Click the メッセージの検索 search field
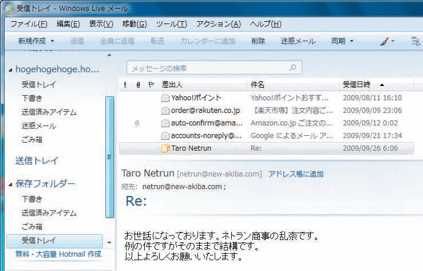423x271 pixels. tap(214, 68)
